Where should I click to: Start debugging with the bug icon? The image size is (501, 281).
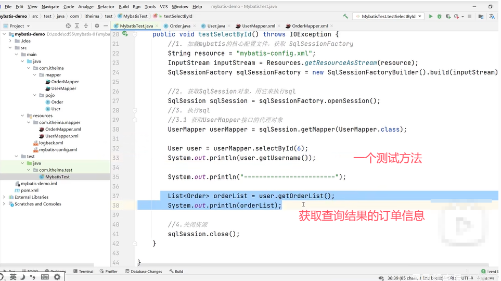tap(439, 16)
